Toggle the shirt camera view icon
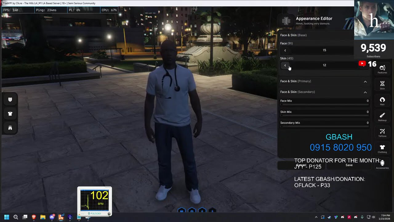The image size is (394, 222). coord(10,114)
